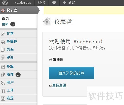Click the 仪表盘 page heading
Image resolution: width=124 pixels, height=105 pixels.
click(63, 22)
